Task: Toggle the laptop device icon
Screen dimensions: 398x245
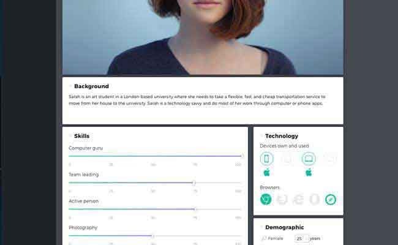Action: click(x=309, y=159)
